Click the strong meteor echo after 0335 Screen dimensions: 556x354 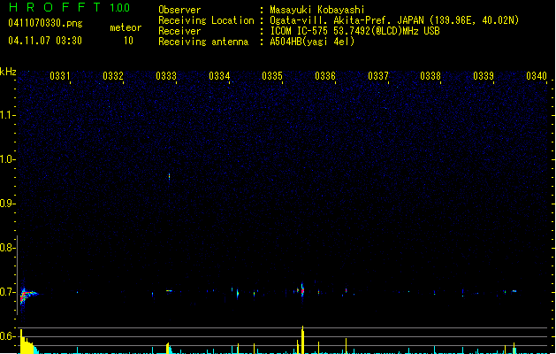[302, 291]
